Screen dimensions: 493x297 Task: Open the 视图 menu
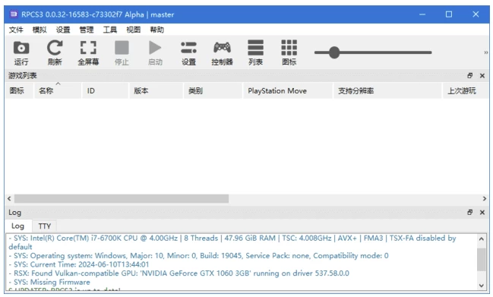133,30
